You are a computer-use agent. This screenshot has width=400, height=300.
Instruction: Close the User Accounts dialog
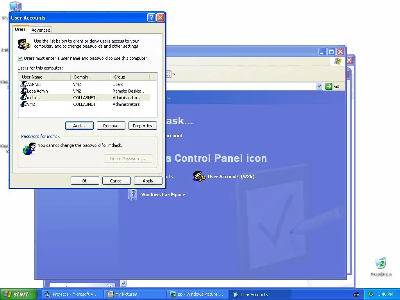160,17
